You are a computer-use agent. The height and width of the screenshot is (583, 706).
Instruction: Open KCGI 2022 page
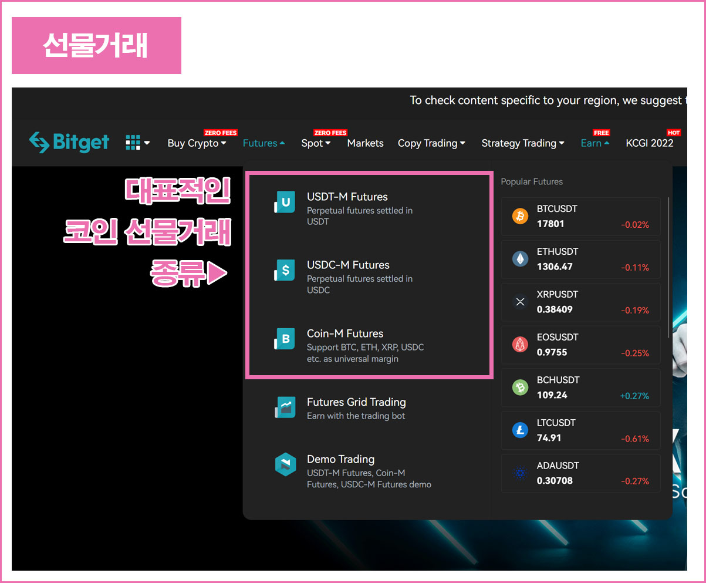(650, 143)
